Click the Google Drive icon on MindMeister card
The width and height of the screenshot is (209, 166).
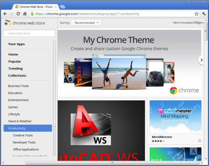pyautogui.click(x=199, y=140)
